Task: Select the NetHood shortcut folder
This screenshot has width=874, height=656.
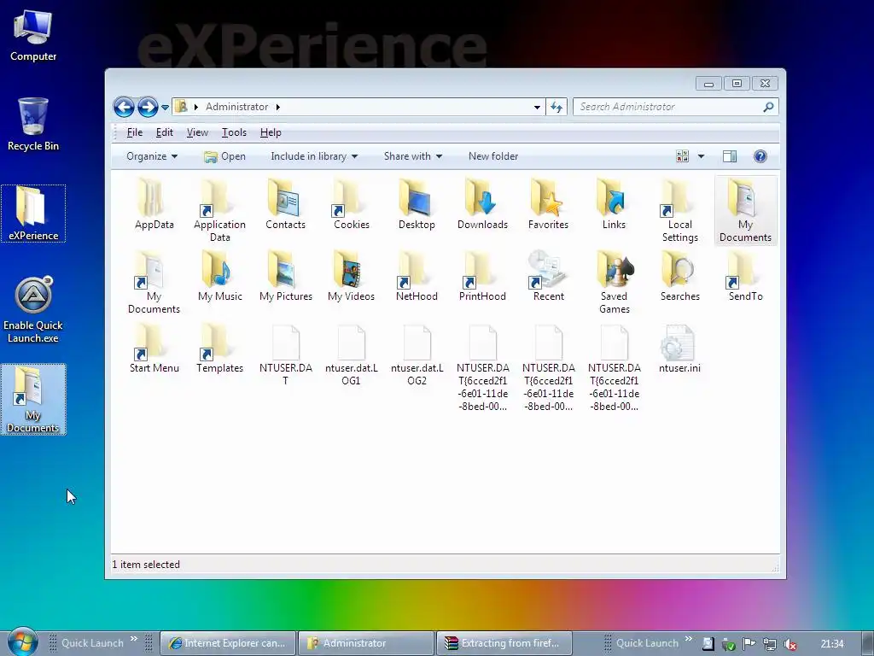Action: [x=417, y=276]
